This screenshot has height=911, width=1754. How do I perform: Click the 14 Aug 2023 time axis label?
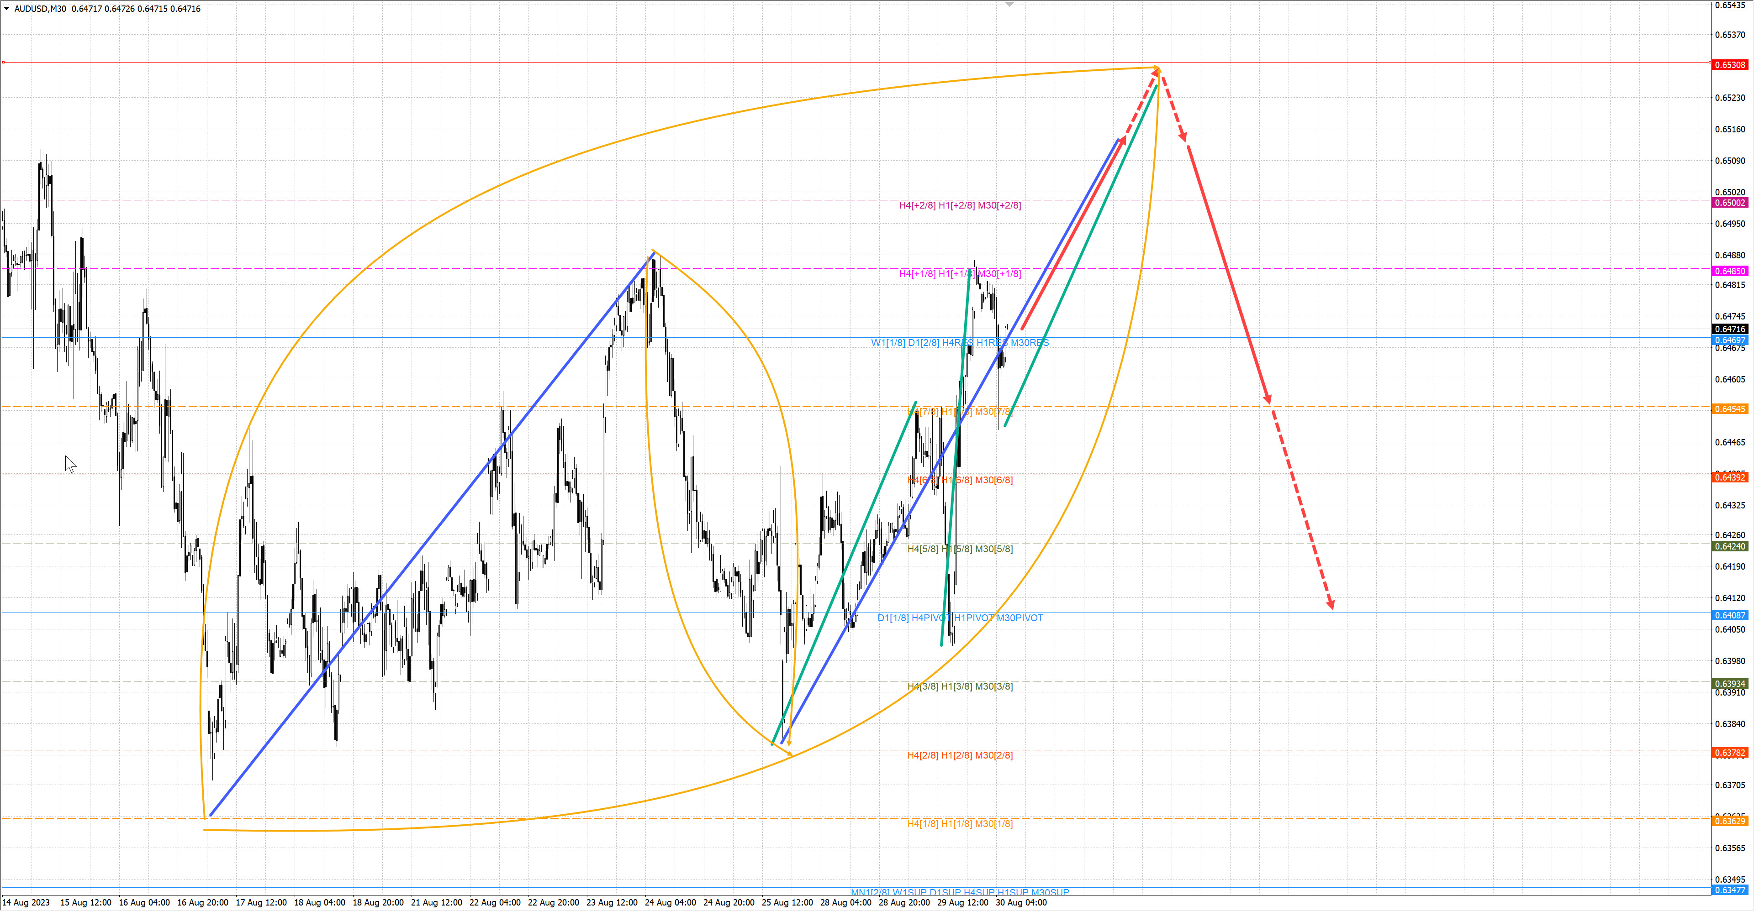[26, 903]
